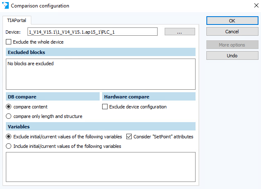Click the empty Variables list text area
The image size is (261, 189).
[x=100, y=167]
